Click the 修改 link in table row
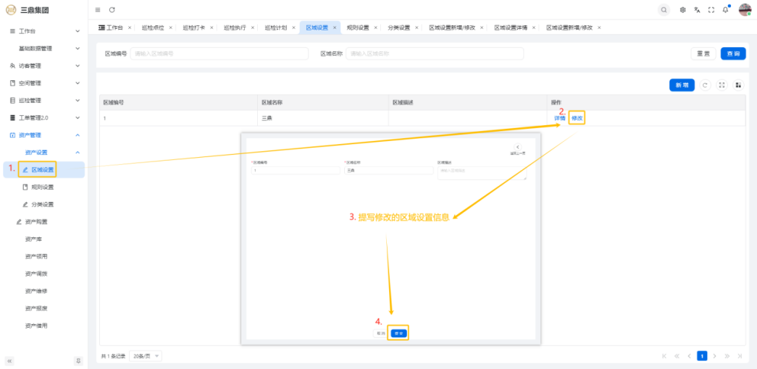 coord(577,117)
